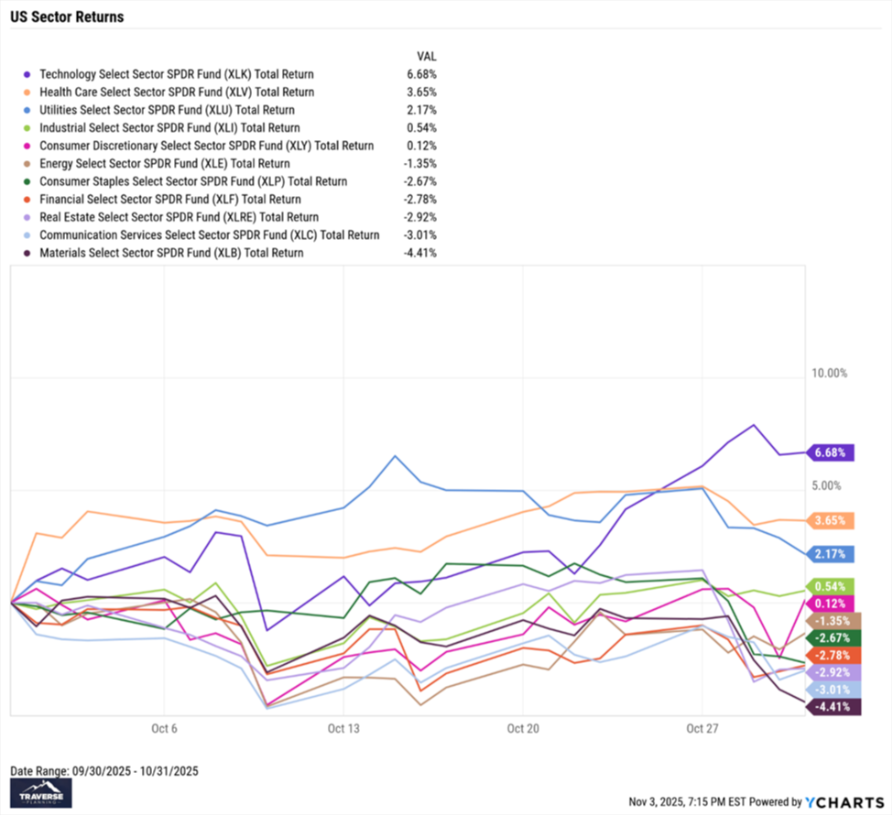Click the Traverse Planning logo

39,795
